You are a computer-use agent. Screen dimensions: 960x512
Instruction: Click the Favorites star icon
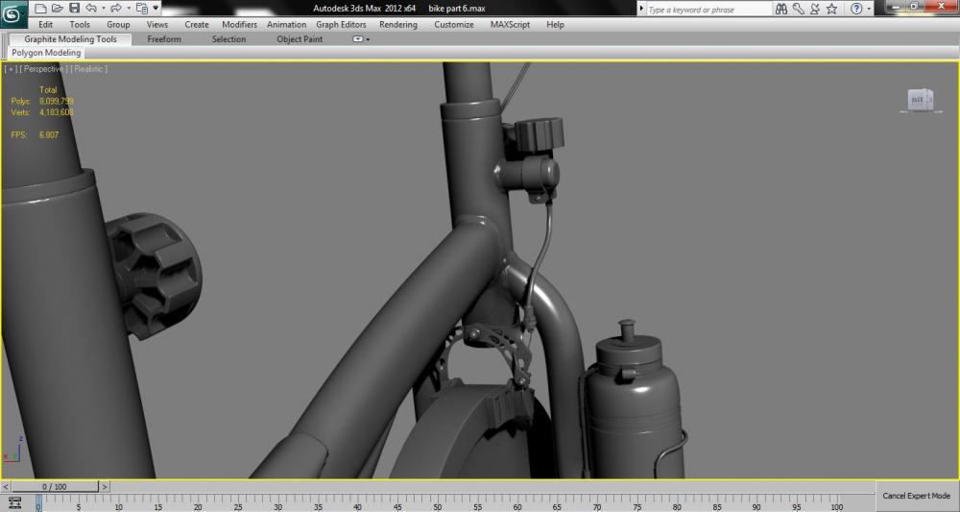pos(831,9)
